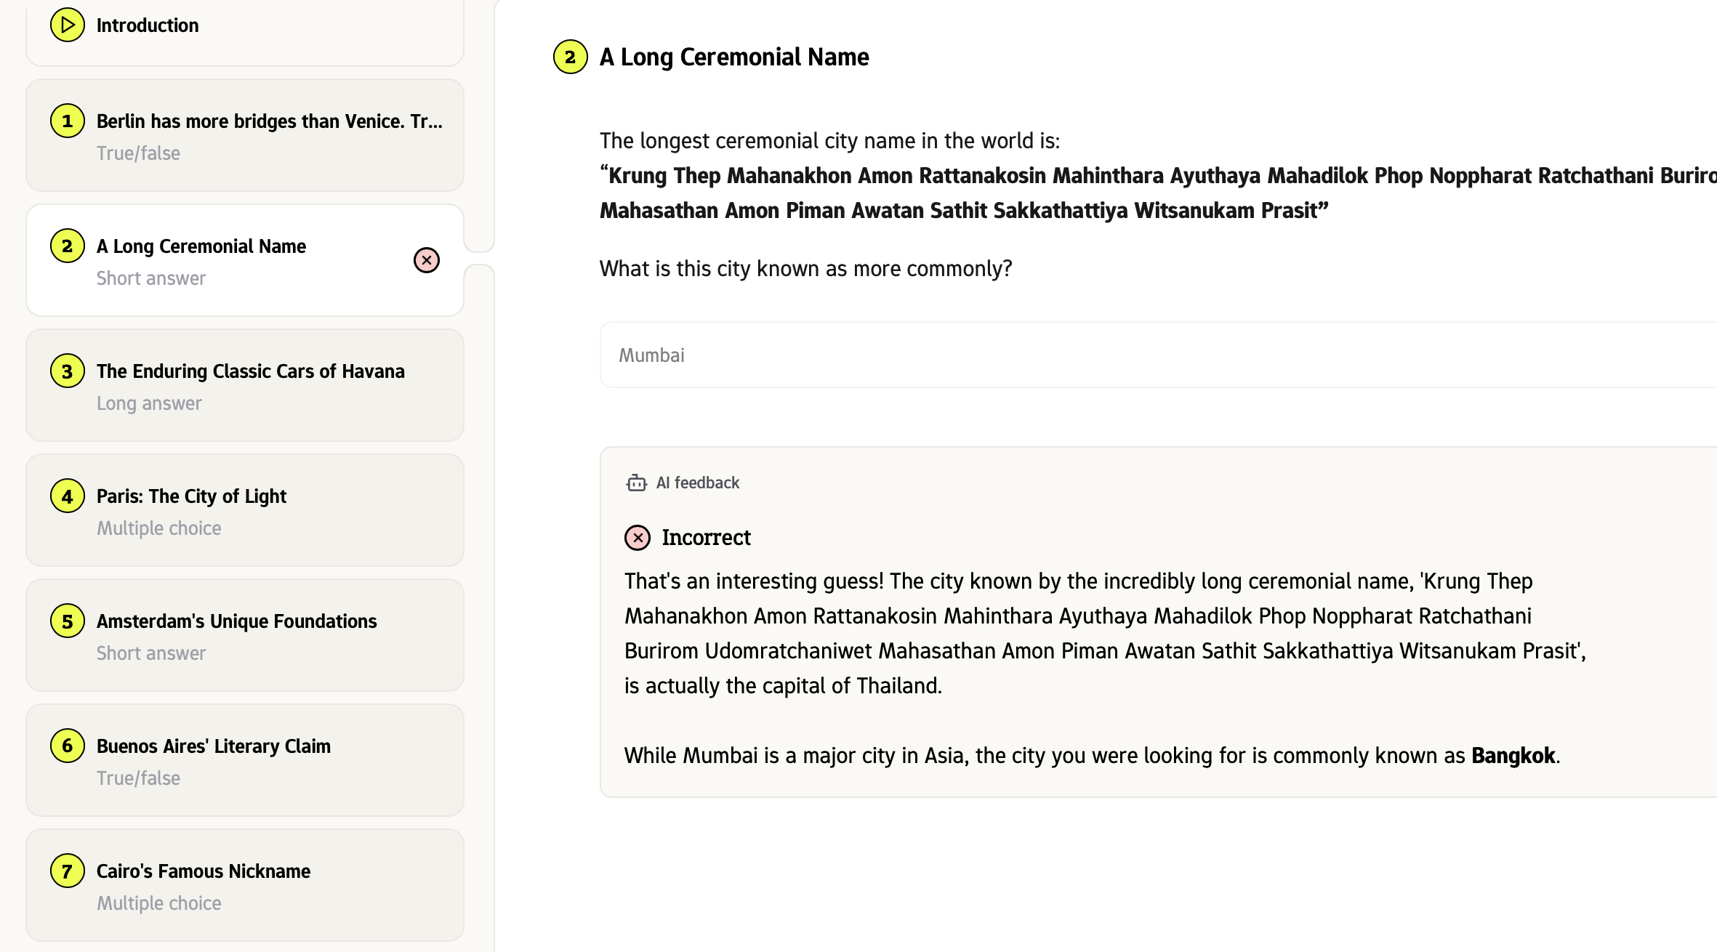Click the number 7 badge for Cairo question
1717x952 pixels.
click(68, 871)
